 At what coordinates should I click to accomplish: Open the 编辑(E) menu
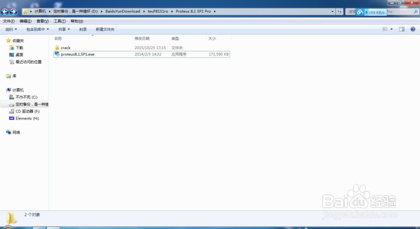point(26,21)
